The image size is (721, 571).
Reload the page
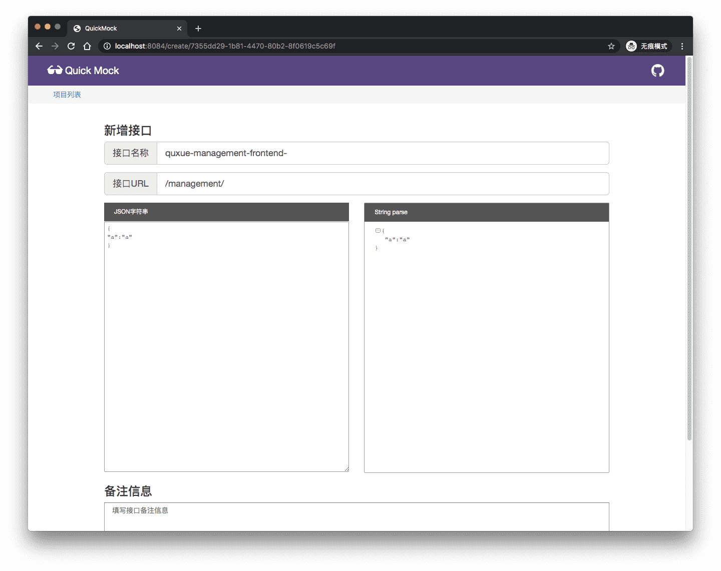[x=71, y=46]
